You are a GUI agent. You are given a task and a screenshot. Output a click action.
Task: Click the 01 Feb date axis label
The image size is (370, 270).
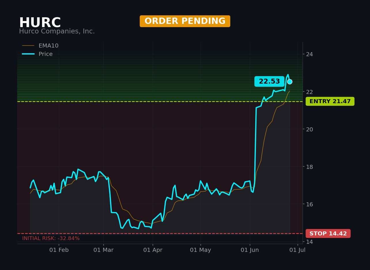(x=59, y=250)
